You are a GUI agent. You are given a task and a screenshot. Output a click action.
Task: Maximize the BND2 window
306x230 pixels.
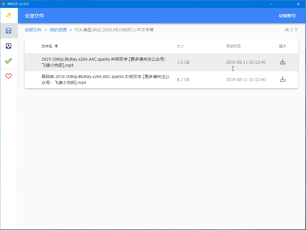(x=285, y=4)
